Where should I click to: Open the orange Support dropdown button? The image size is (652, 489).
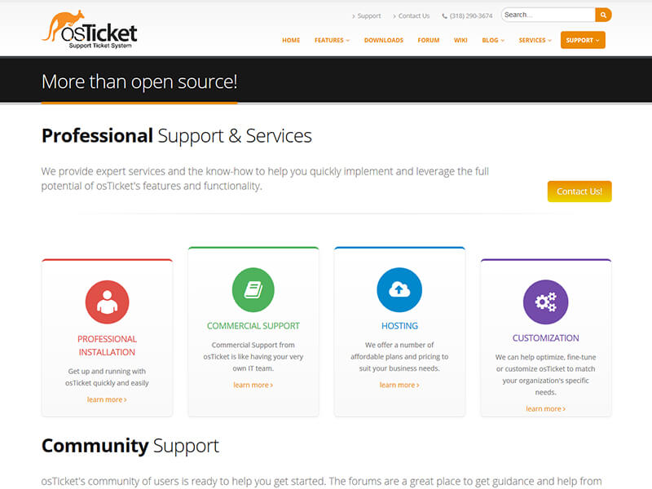(583, 40)
